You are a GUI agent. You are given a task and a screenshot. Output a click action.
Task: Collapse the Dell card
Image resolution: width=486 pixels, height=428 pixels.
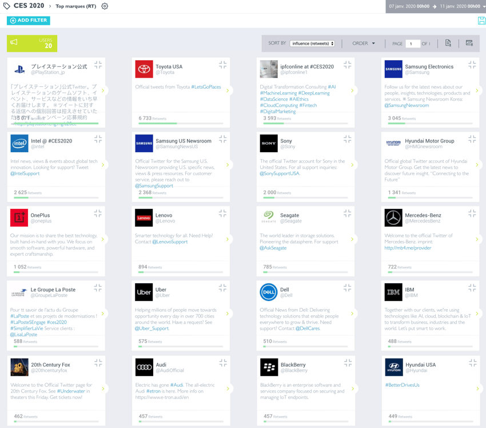[348, 288]
